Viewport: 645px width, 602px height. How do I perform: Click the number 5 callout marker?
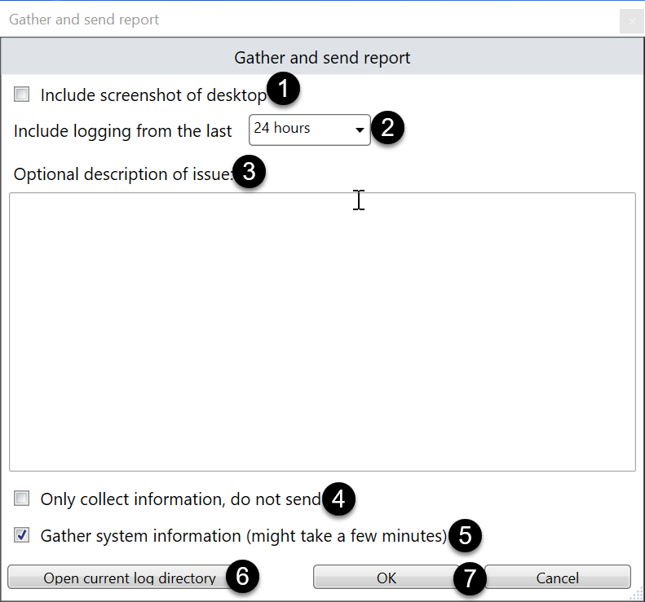tap(466, 535)
